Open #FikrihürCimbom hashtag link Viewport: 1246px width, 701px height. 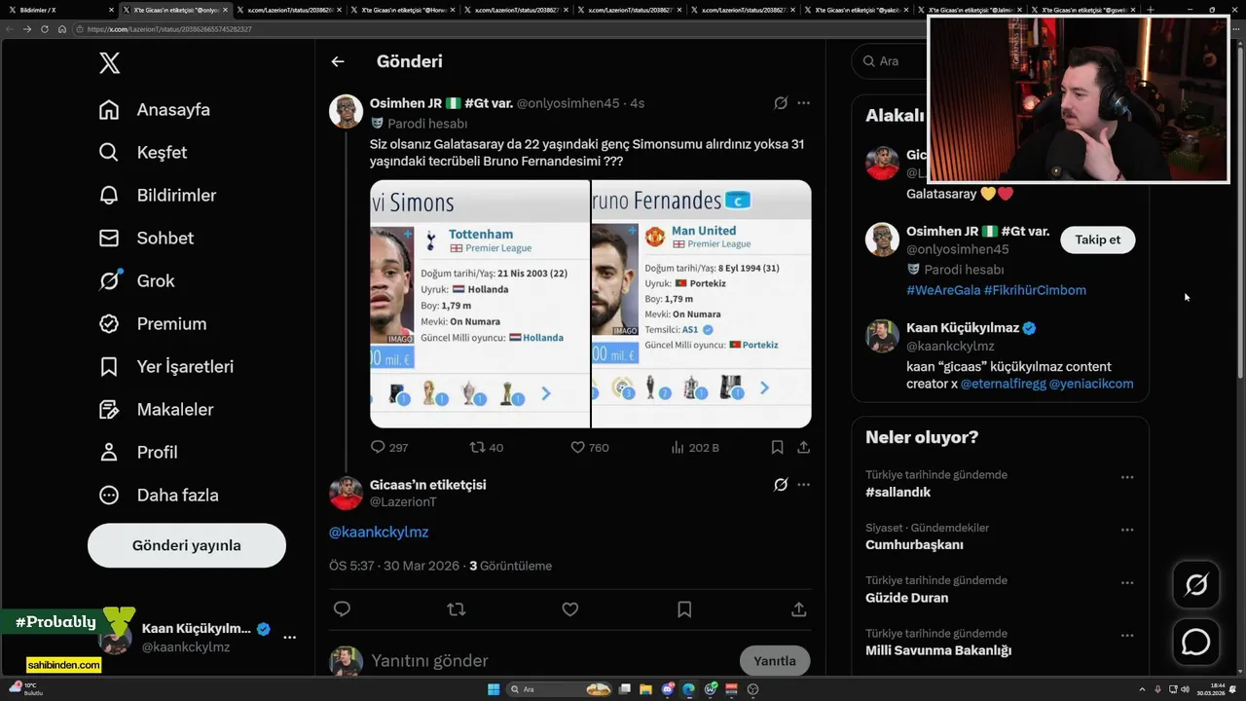click(x=1035, y=290)
